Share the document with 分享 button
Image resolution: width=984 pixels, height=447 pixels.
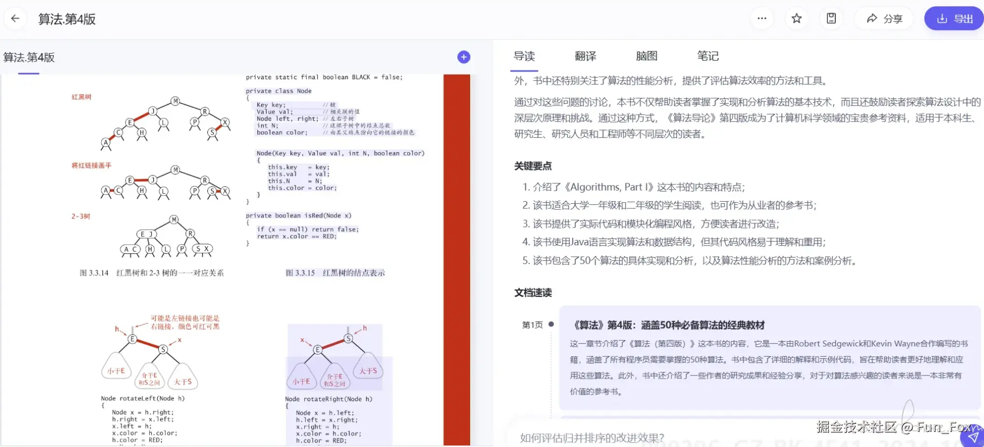click(884, 19)
